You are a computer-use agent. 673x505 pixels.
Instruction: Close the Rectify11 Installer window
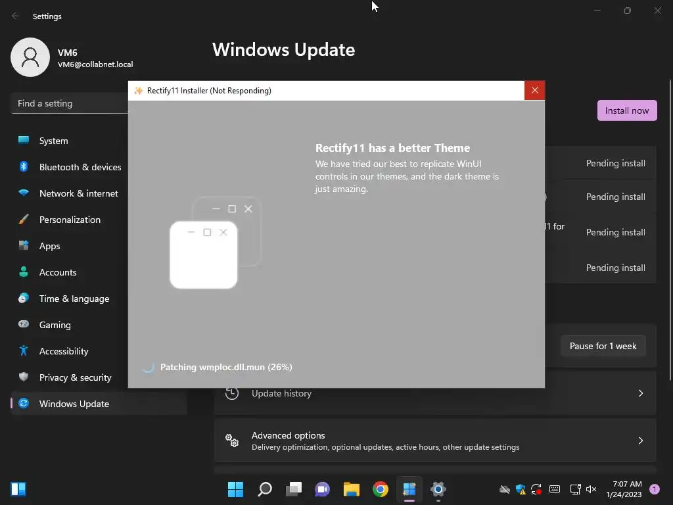click(x=535, y=90)
